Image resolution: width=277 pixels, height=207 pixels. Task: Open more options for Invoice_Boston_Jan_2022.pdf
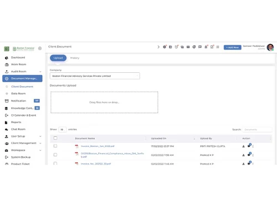click(x=253, y=146)
